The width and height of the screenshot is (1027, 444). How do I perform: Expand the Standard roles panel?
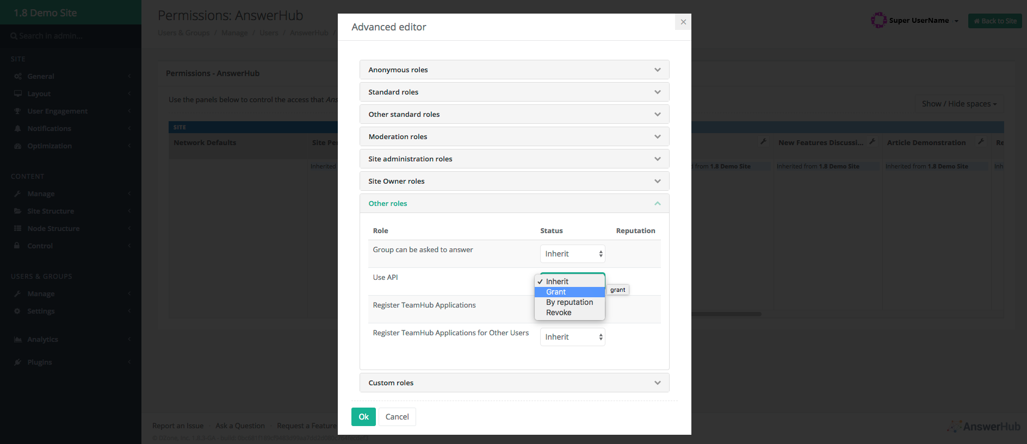click(x=514, y=92)
